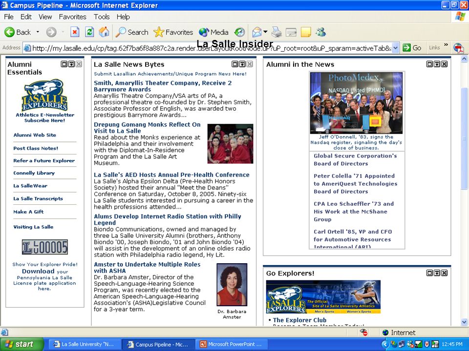Open Refer a Future Explorer link
This screenshot has height=351, width=469.
click(44, 160)
